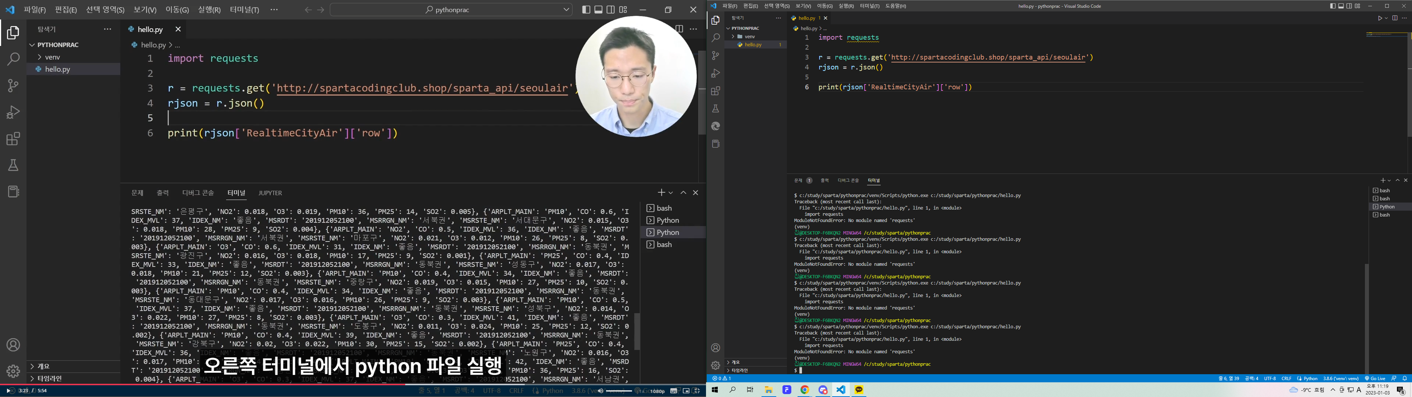Click Go Live in the status bar
Screen dimensions: 1412x397
1375,378
